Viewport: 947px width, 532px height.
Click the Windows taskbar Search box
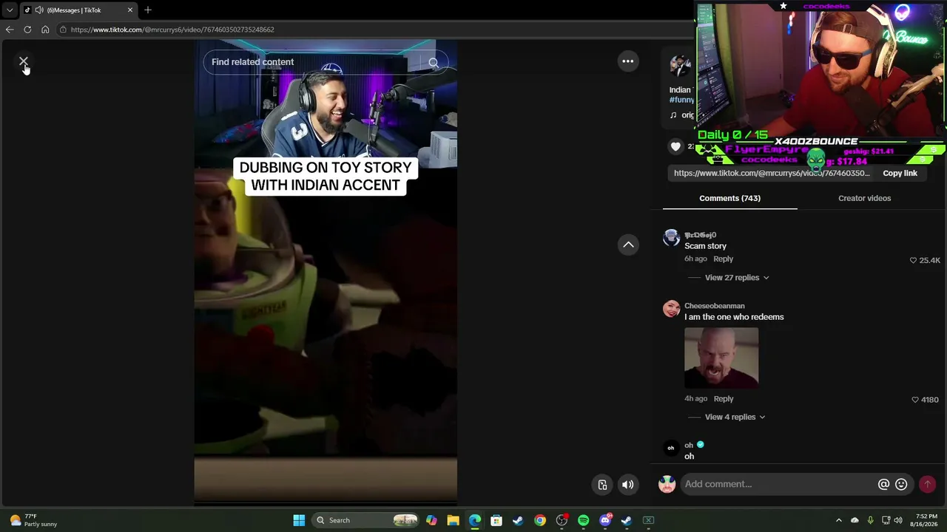[365, 520]
